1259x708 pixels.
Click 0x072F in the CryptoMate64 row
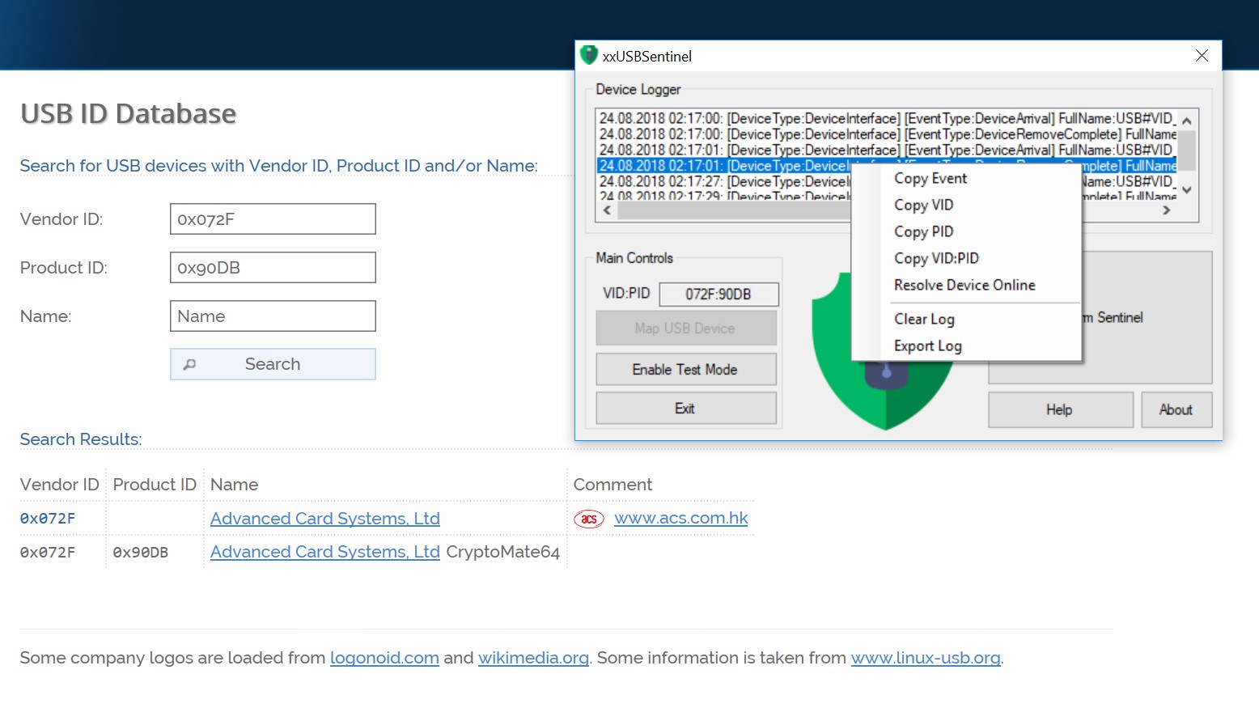[x=48, y=553]
